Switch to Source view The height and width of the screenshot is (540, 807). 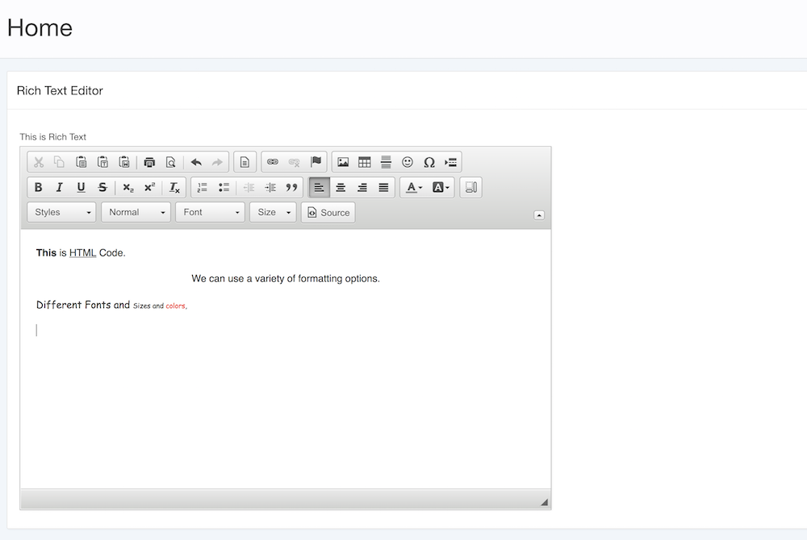(x=328, y=212)
